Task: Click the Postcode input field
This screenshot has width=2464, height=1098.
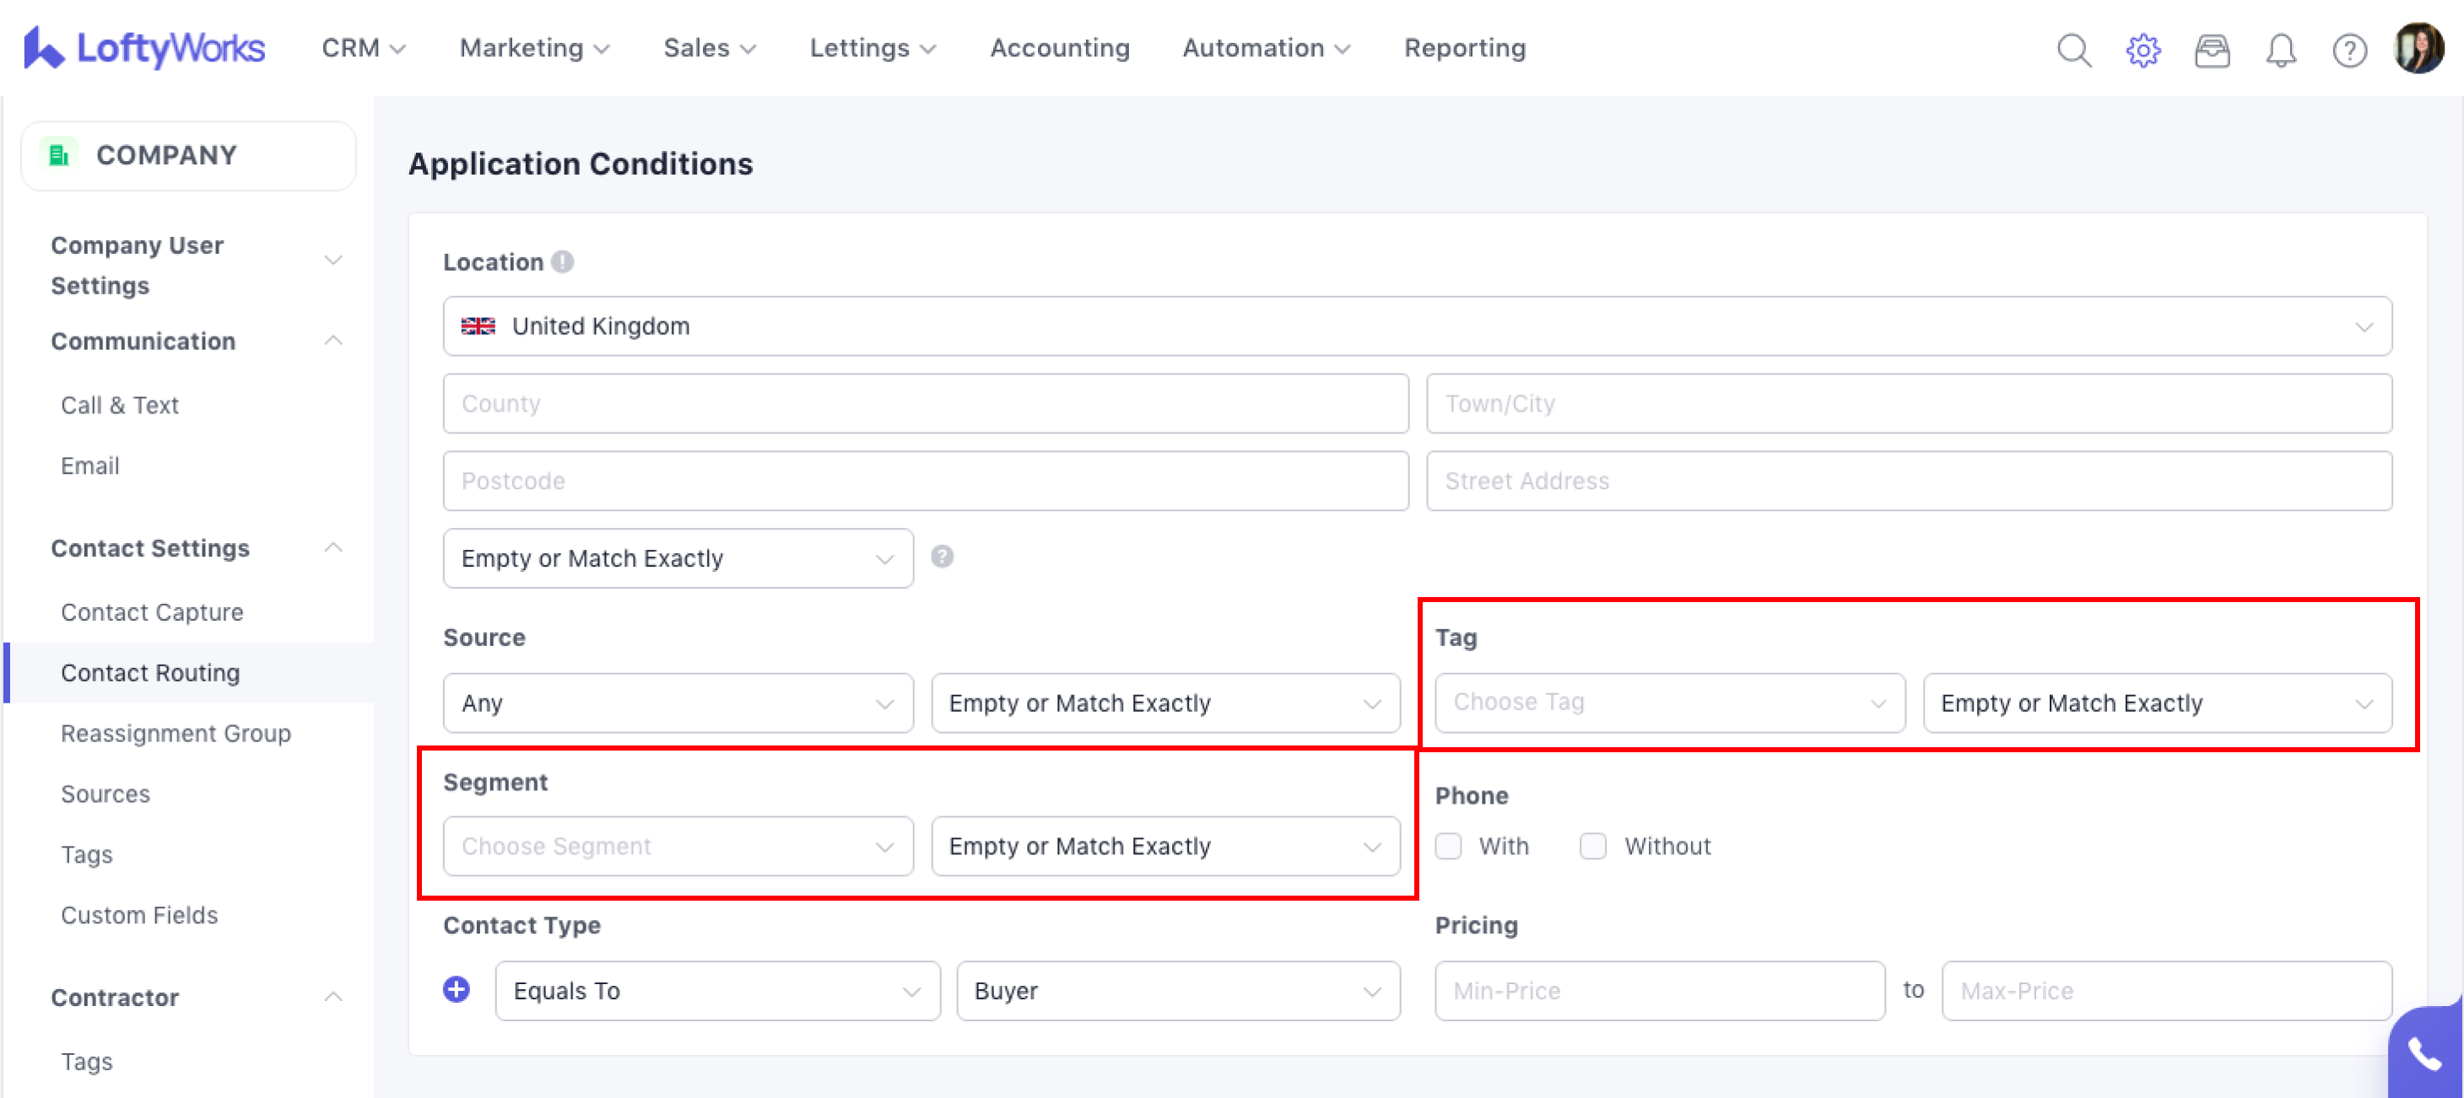Action: (x=925, y=481)
